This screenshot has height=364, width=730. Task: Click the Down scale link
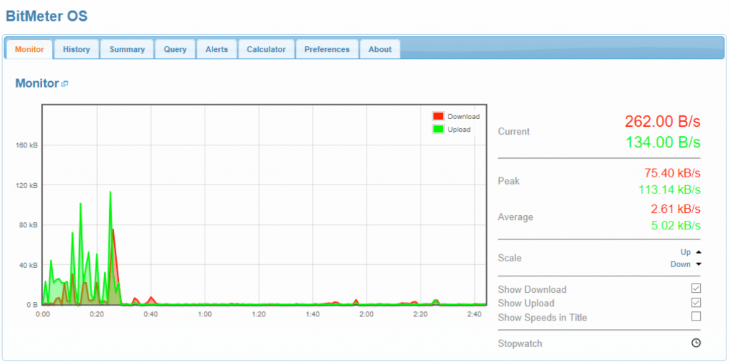(680, 264)
